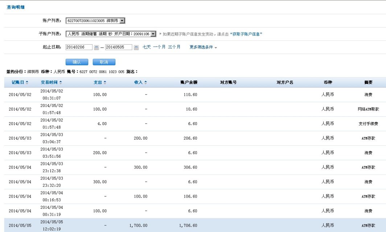Open the end date calendar picker icon
This screenshot has width=386, height=232.
(136, 47)
